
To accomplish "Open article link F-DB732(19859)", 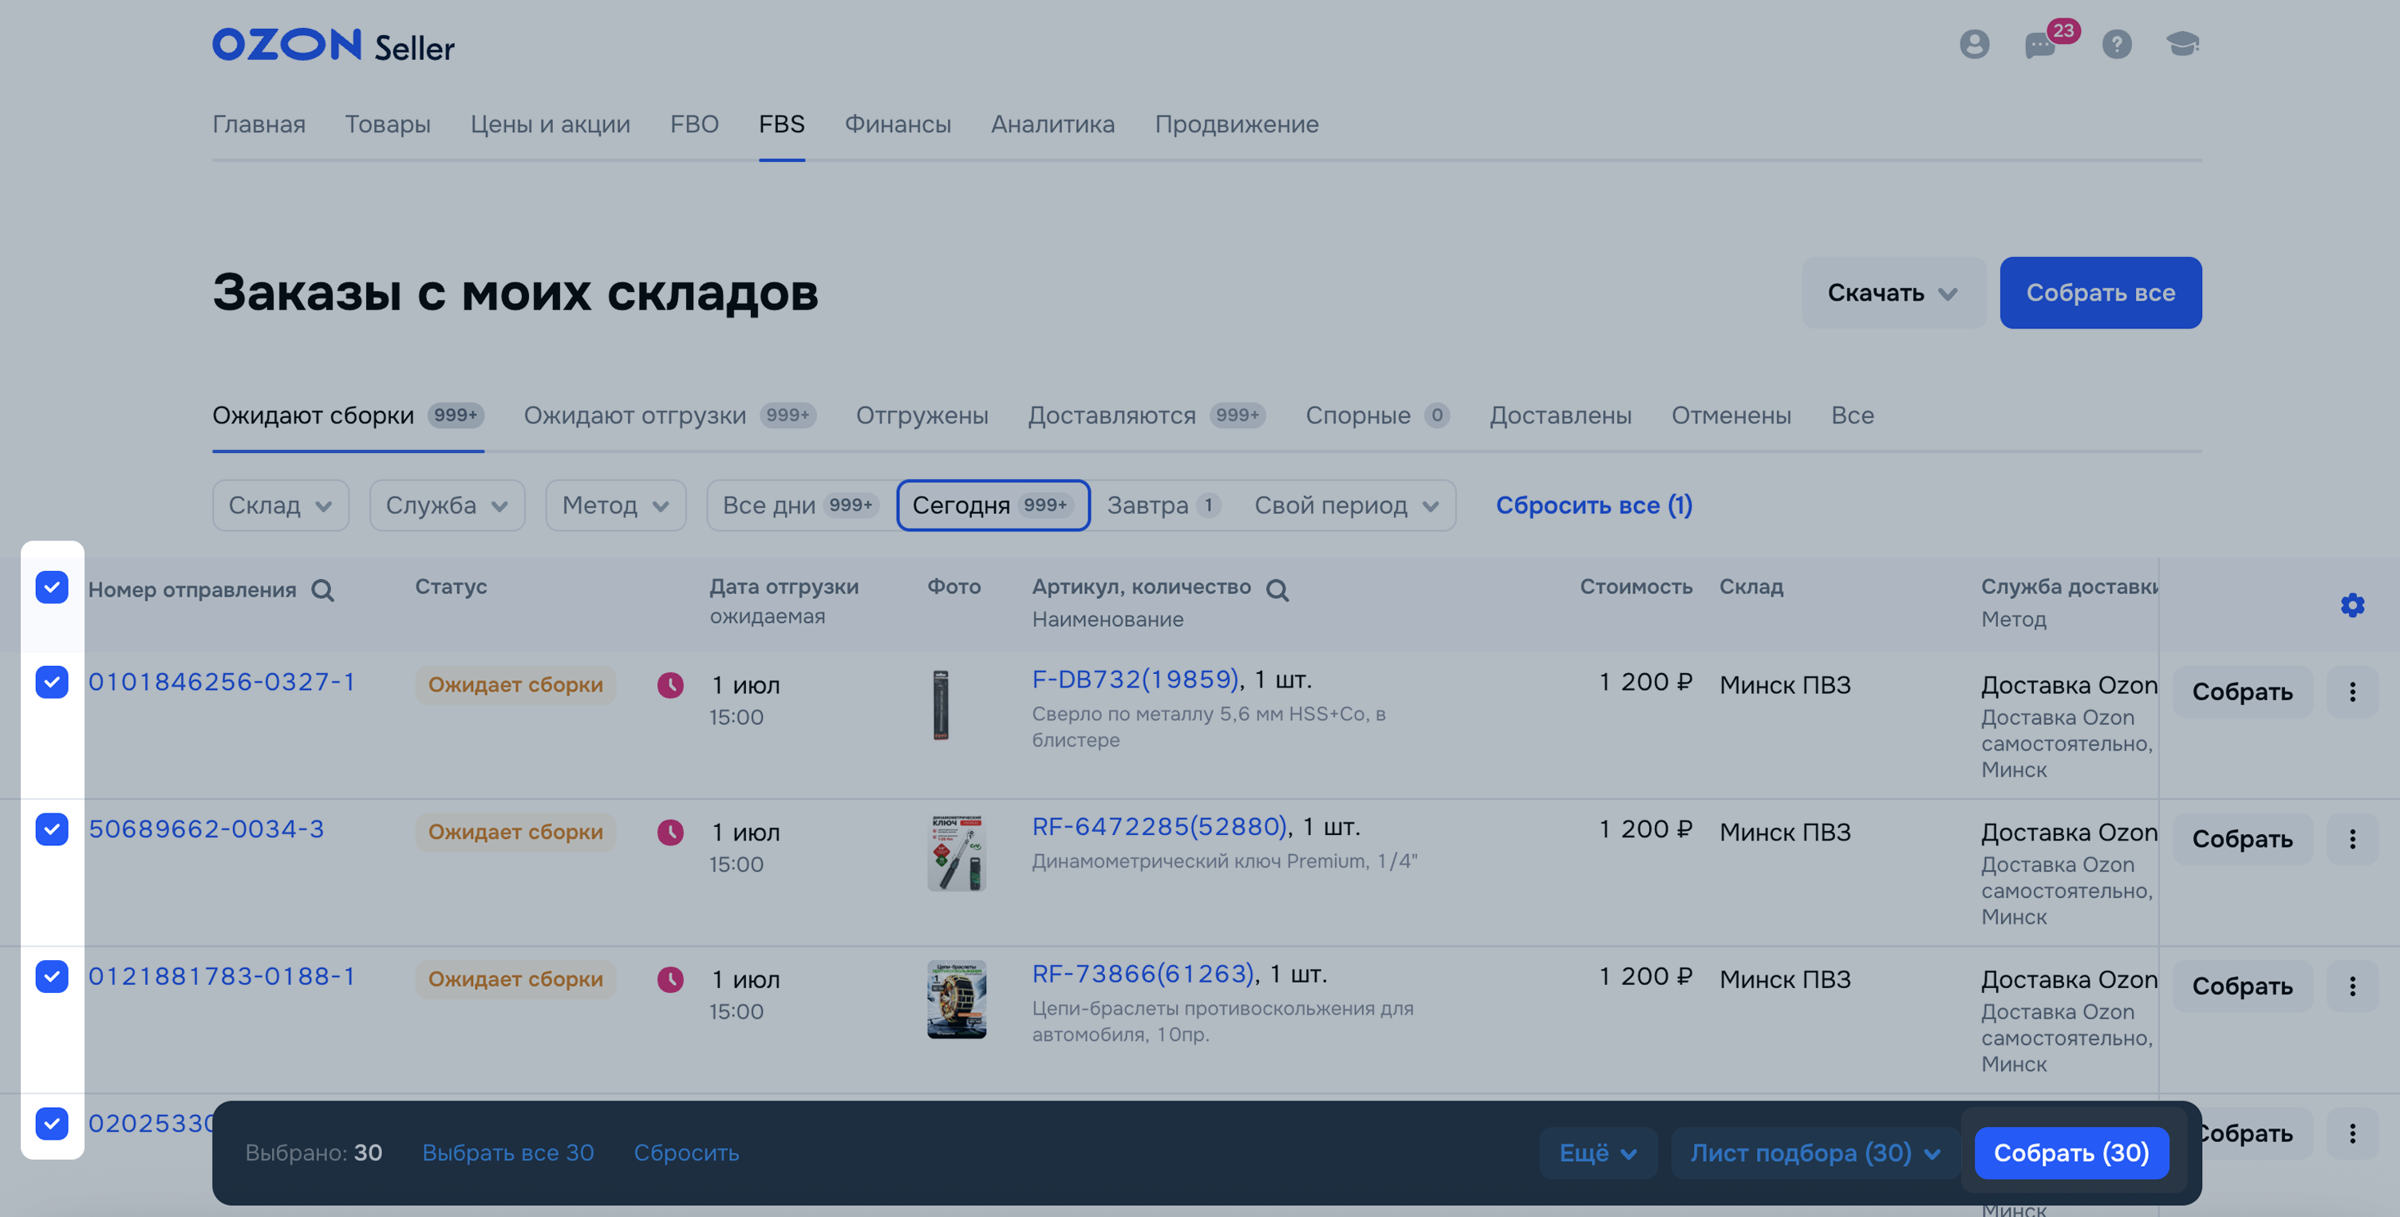I will coord(1135,679).
